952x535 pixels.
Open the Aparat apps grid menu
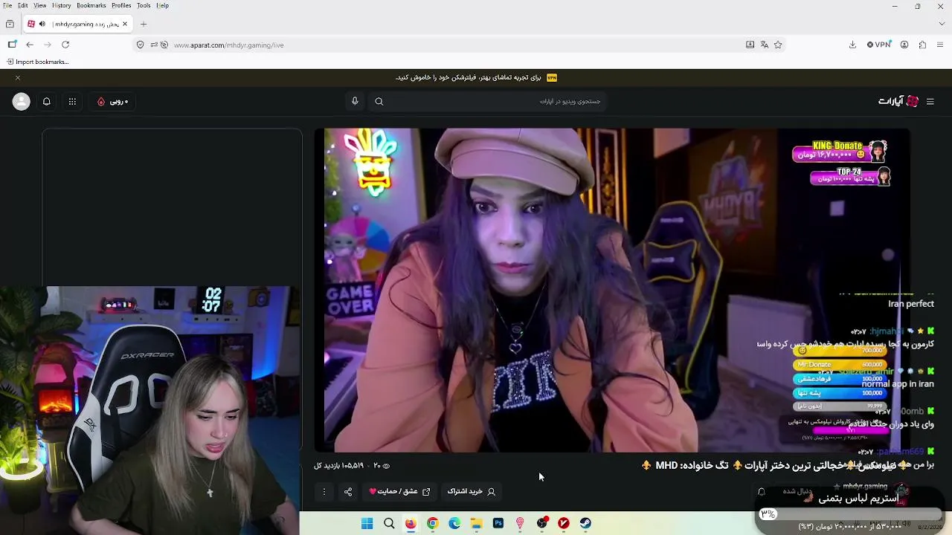tap(72, 102)
